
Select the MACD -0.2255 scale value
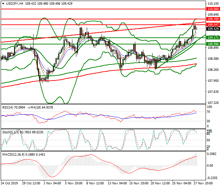tap(211, 178)
